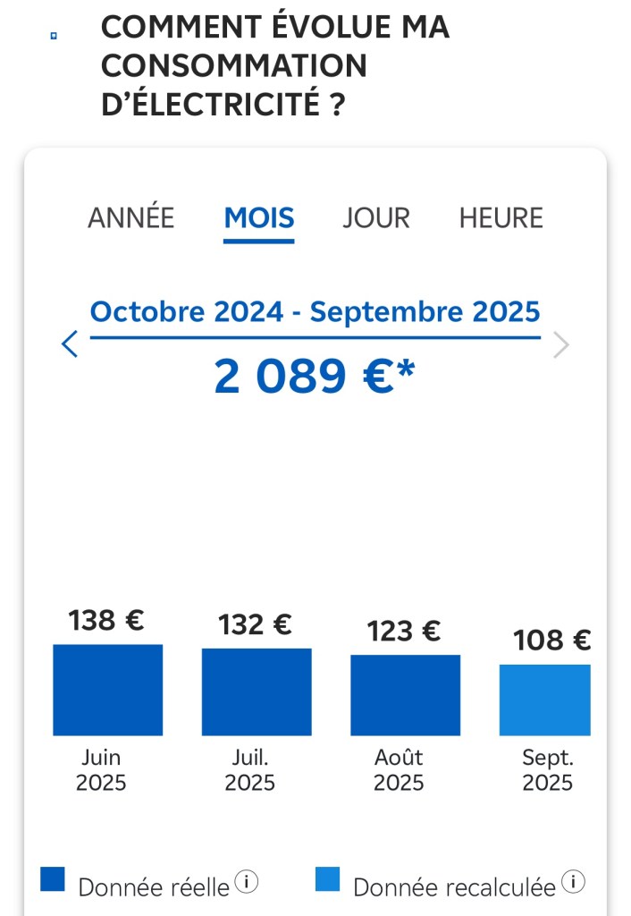Screen dimensions: 631x916
Task: Select the Juin 2025 bar
Action: coord(107,690)
